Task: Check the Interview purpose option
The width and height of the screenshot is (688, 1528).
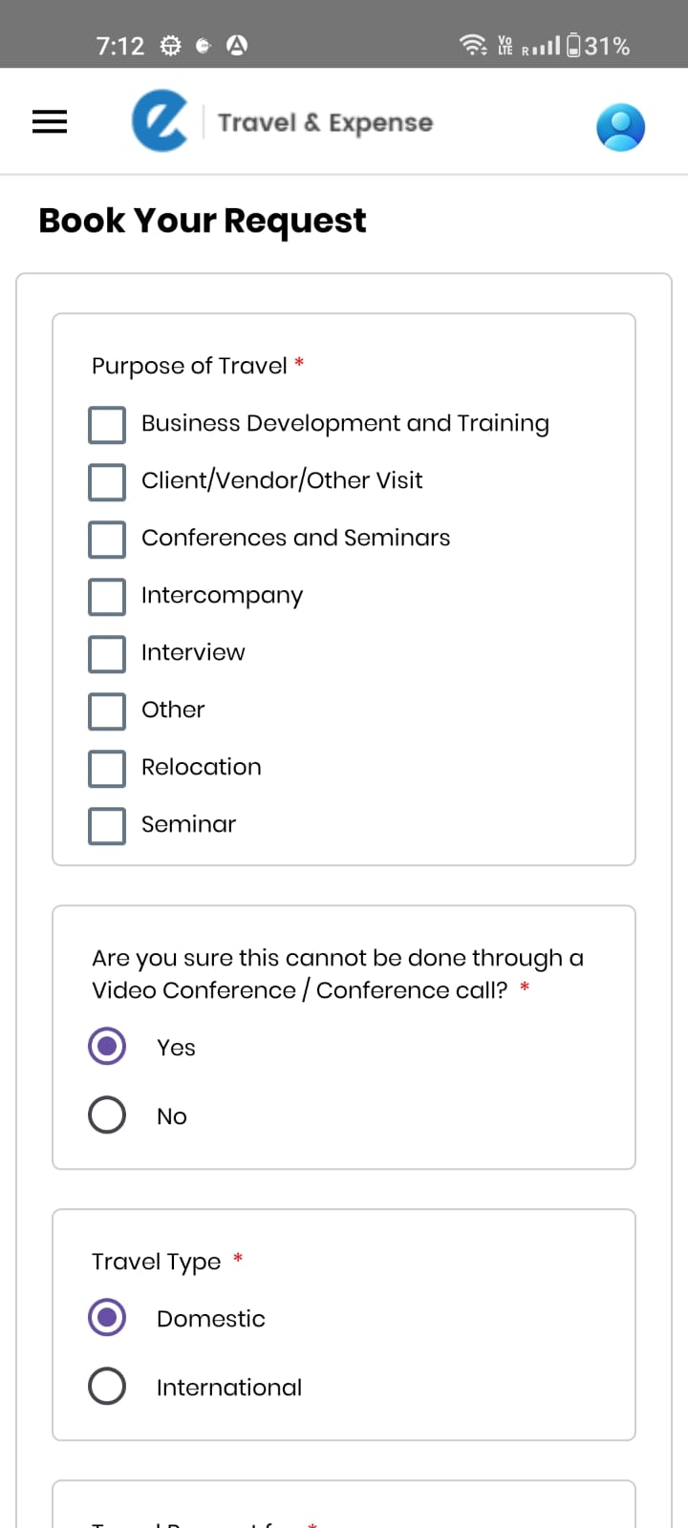Action: click(107, 654)
